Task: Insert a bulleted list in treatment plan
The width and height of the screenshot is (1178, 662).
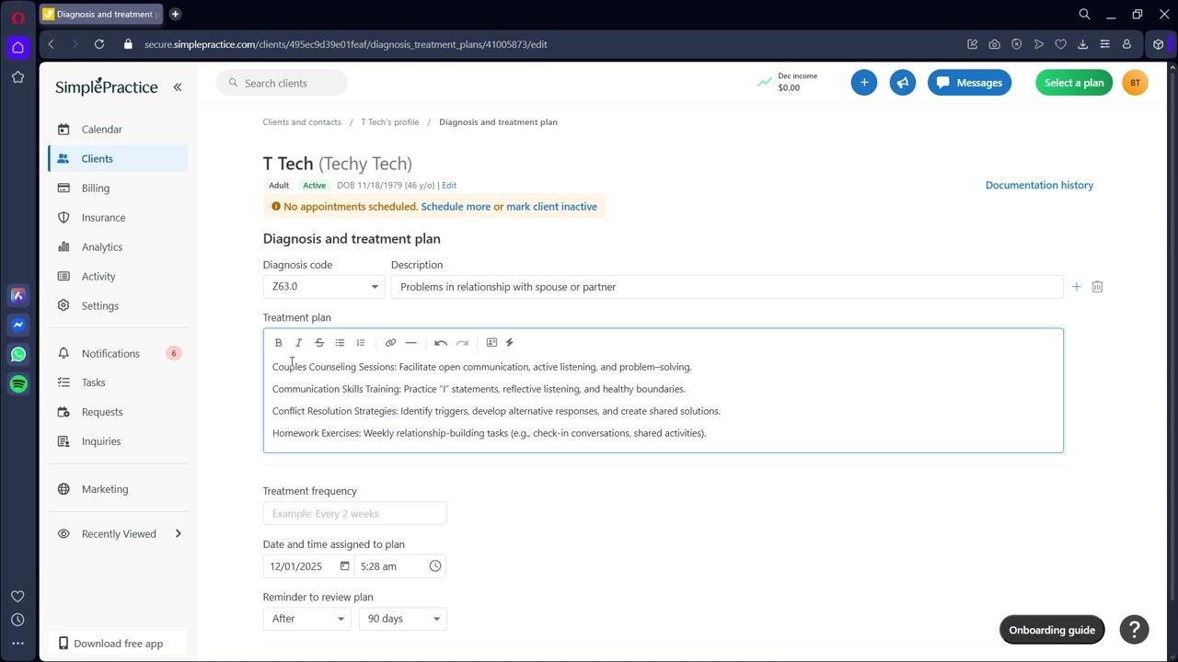Action: 340,343
